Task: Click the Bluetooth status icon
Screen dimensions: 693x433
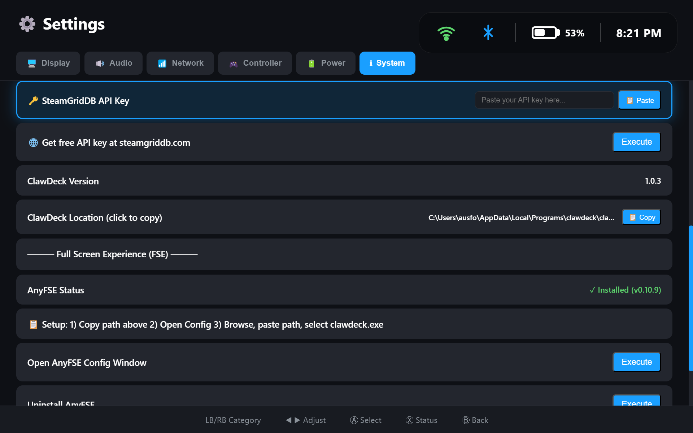Action: (488, 32)
